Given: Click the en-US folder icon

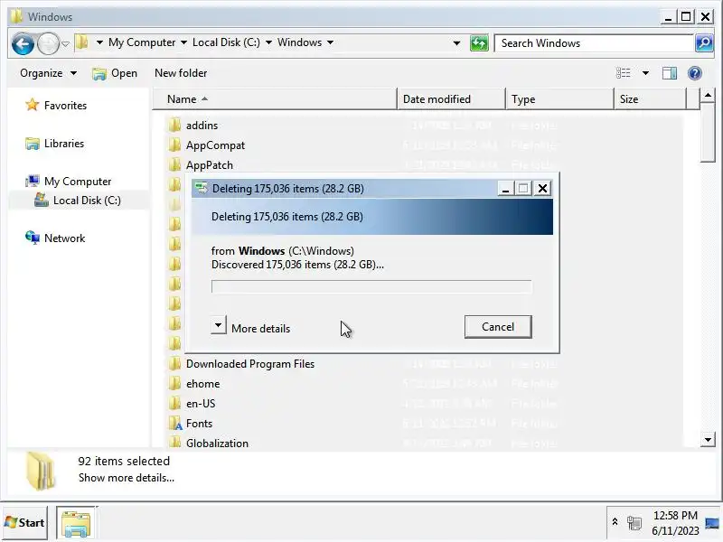Looking at the screenshot, I should coord(174,403).
